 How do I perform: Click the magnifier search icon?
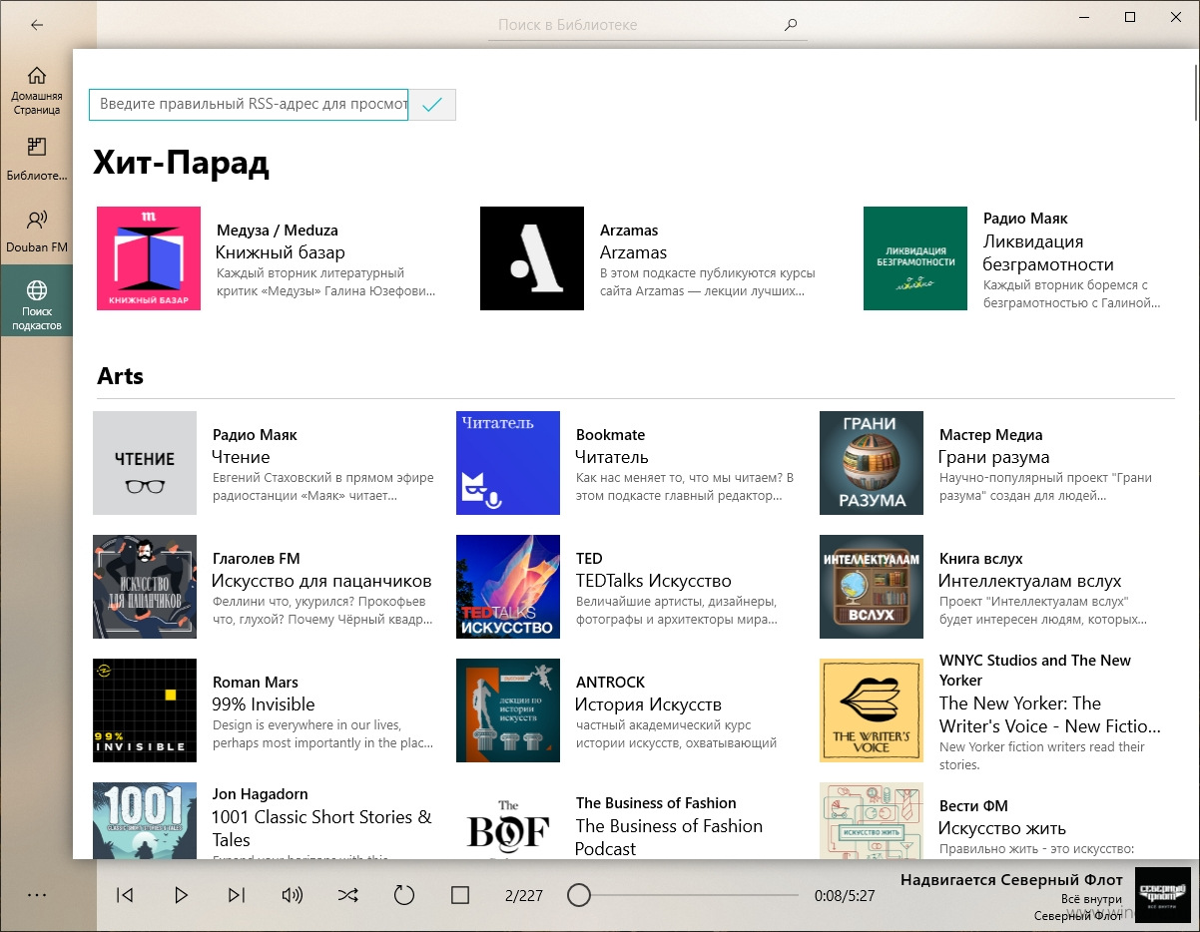coord(791,25)
